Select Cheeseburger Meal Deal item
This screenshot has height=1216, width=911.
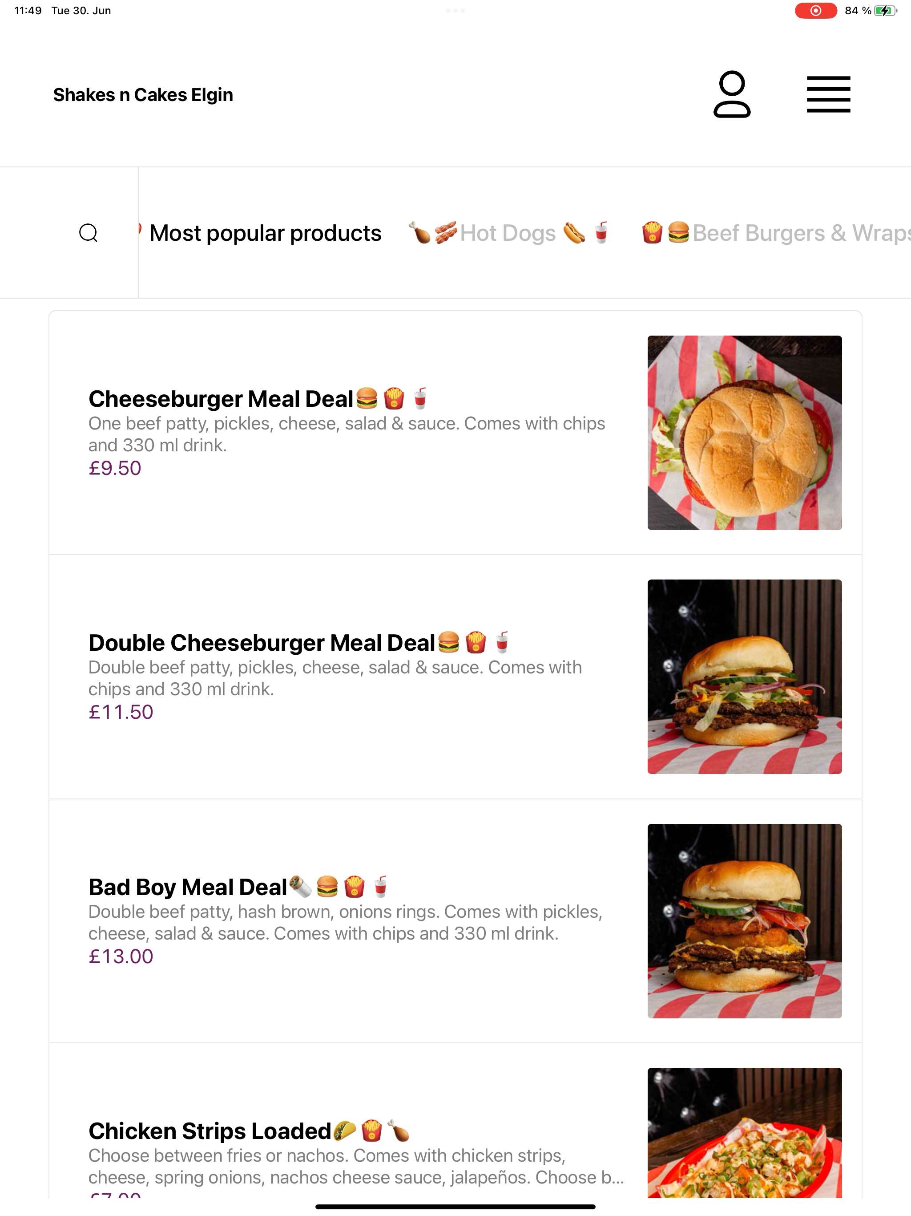[x=455, y=433]
